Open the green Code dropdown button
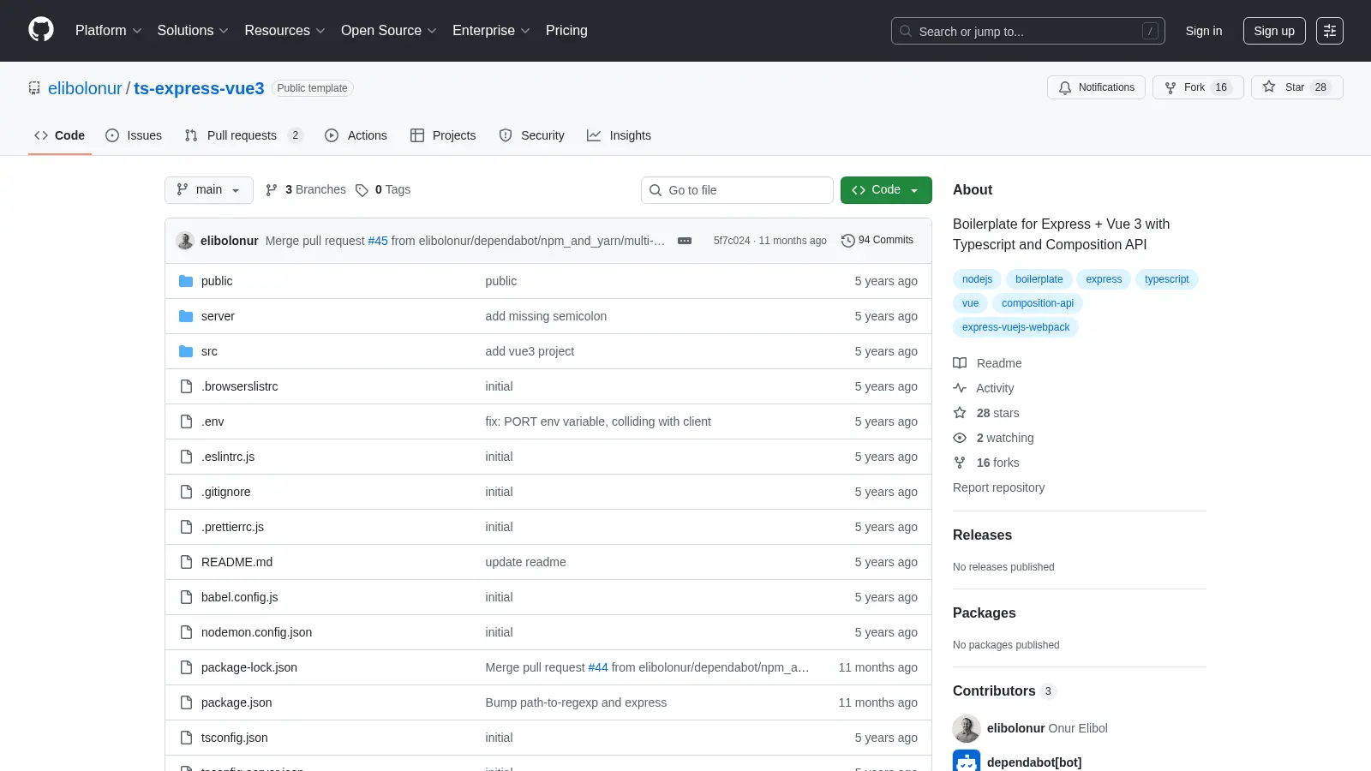The height and width of the screenshot is (771, 1371). (886, 190)
